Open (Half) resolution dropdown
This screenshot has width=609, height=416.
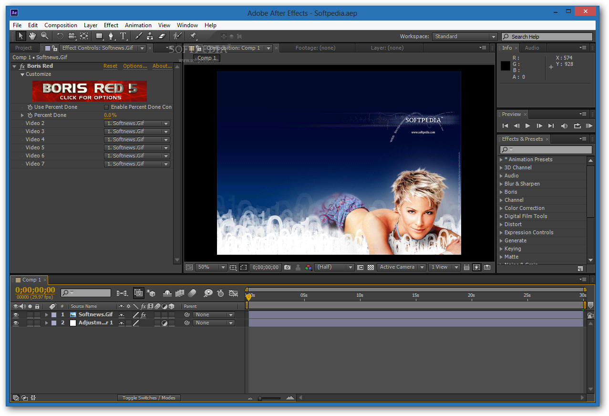335,268
